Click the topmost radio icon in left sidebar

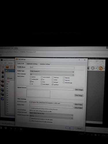[x=3, y=72]
